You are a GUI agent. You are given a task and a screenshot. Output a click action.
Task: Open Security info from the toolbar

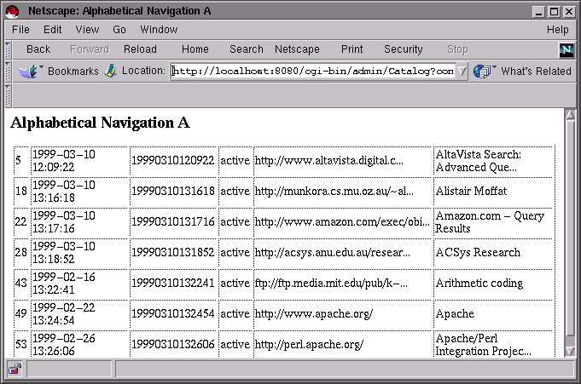coord(403,49)
